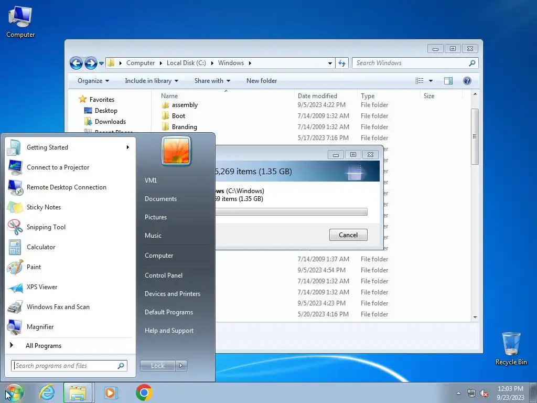Launch Windows Media Player from taskbar
The image size is (537, 403).
pos(111,393)
